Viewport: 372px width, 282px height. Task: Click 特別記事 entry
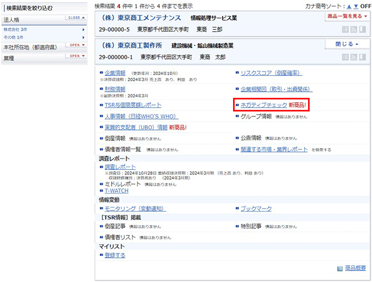coord(251,226)
